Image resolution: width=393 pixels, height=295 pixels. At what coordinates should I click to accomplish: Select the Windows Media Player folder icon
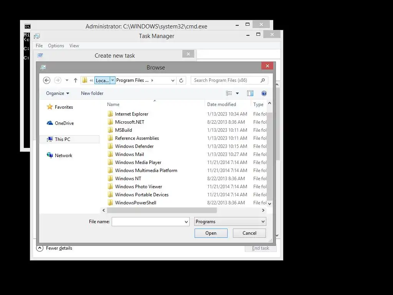click(x=110, y=162)
